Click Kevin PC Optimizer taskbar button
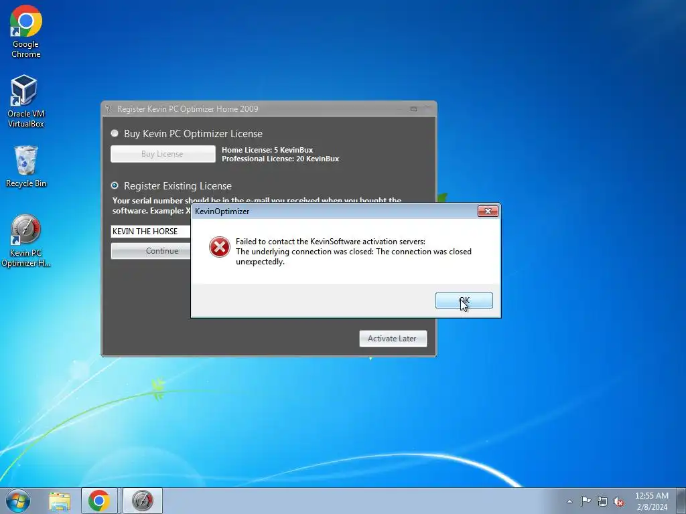 (143, 501)
